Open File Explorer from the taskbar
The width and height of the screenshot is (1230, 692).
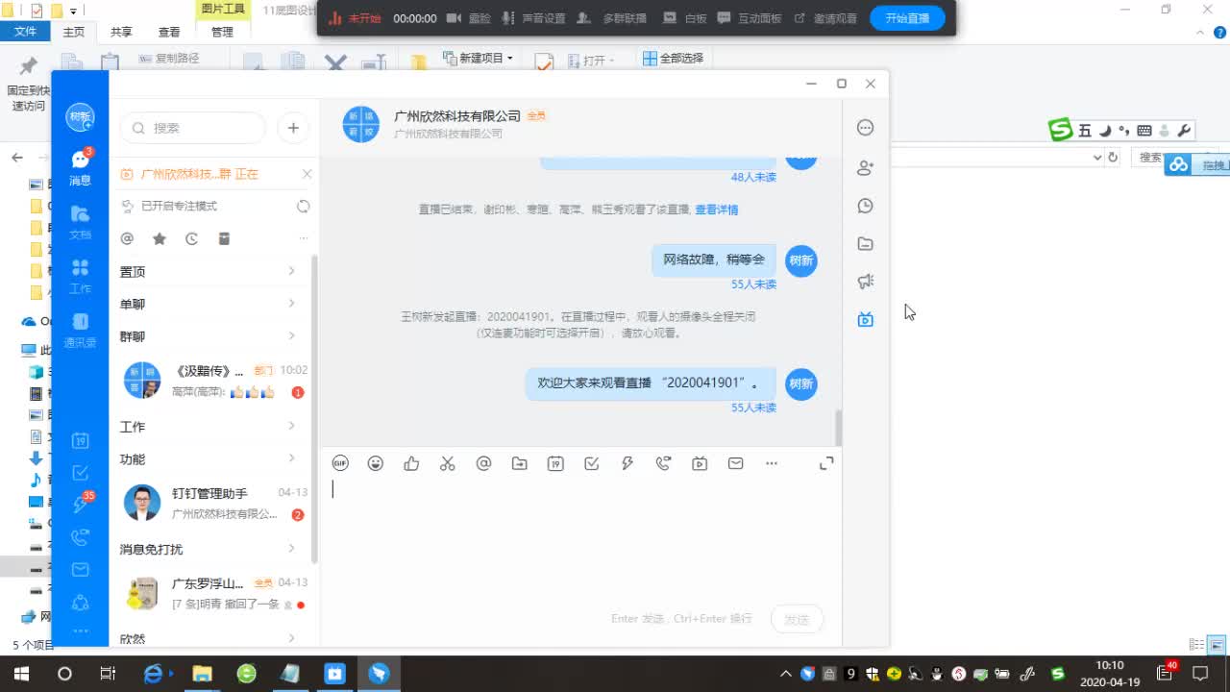tap(202, 674)
